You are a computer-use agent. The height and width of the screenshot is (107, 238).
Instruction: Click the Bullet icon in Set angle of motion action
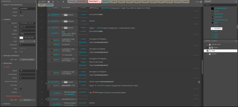(x=93, y=92)
